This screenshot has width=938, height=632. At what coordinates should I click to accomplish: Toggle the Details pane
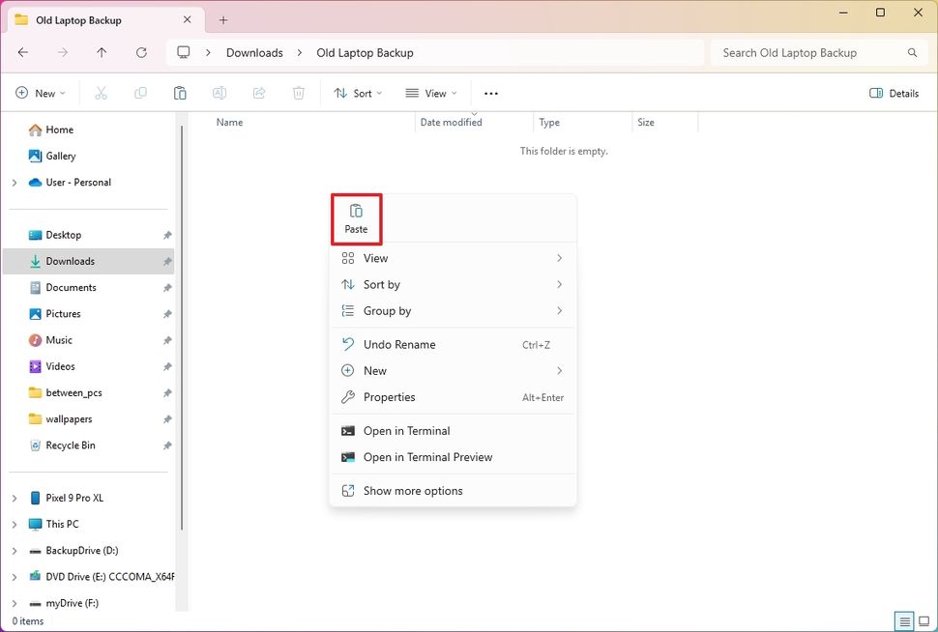click(x=894, y=94)
